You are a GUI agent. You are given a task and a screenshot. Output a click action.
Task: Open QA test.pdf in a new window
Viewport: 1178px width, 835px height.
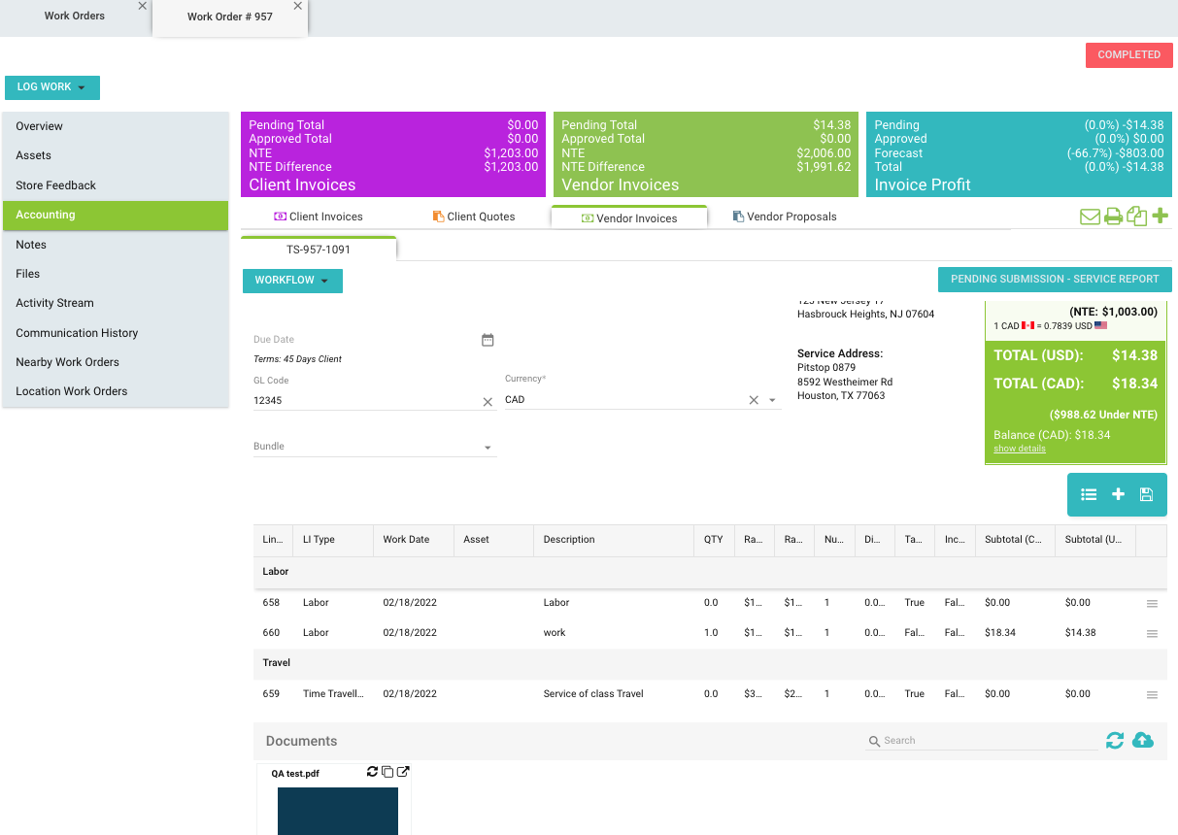(403, 772)
